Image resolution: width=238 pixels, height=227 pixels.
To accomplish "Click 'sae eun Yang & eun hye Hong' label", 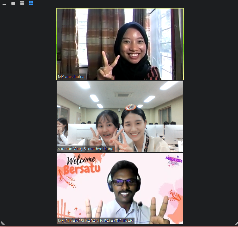I will (x=85, y=149).
